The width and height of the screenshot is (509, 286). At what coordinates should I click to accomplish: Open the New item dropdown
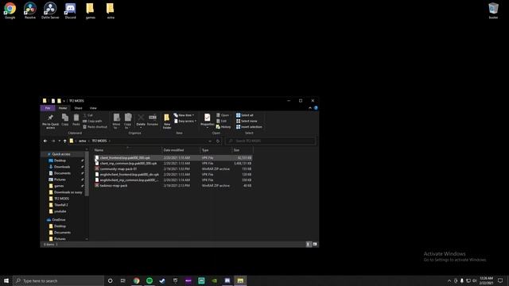(x=184, y=115)
